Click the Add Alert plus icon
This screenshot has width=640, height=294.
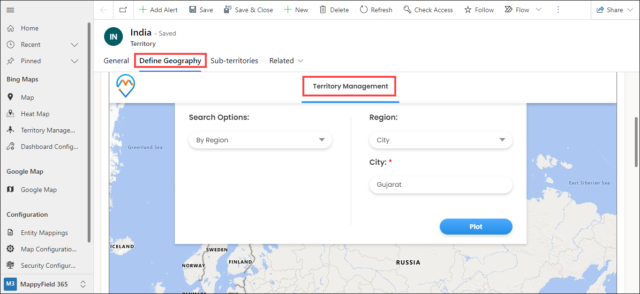(143, 10)
